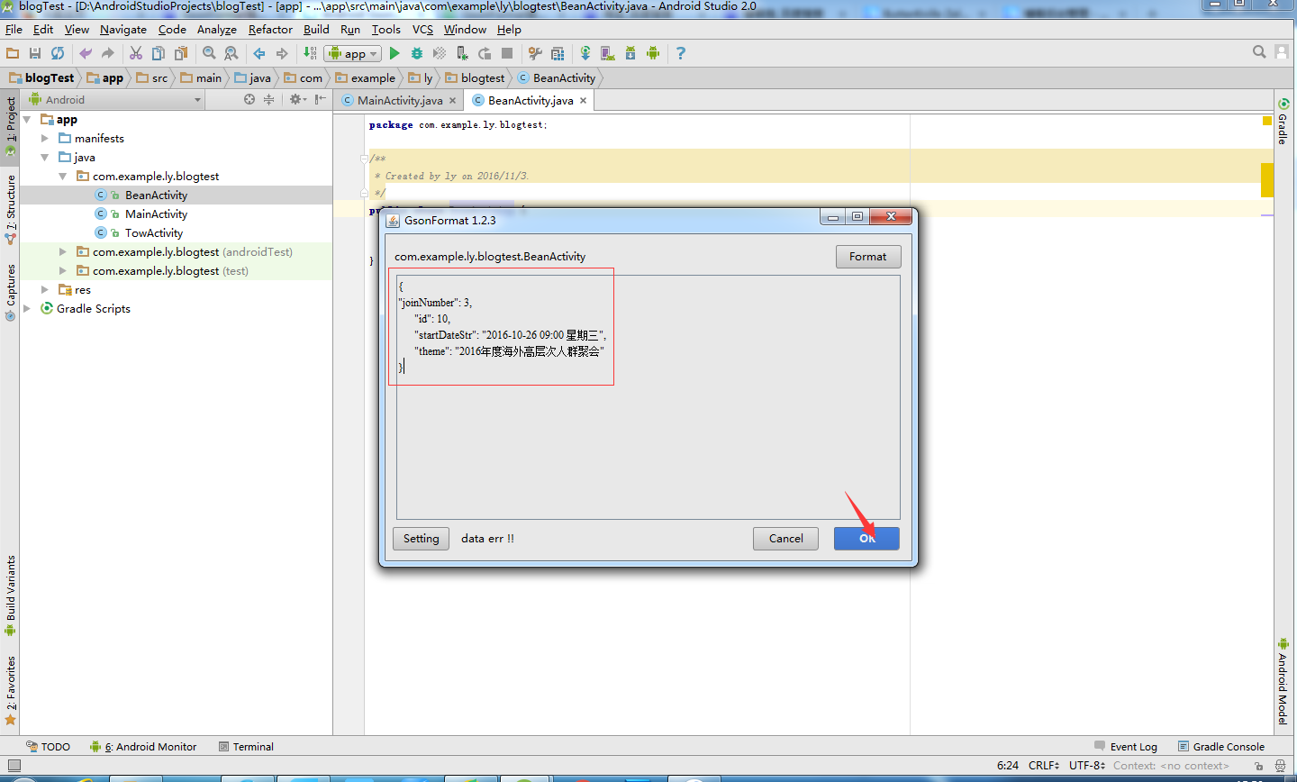
Task: Open Find with the magnifier icon
Action: tap(209, 53)
